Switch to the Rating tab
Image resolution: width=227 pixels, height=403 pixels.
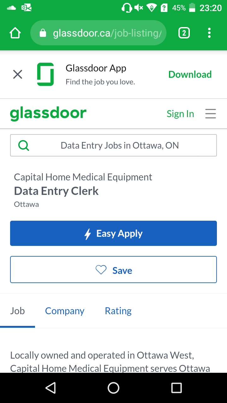(x=118, y=311)
